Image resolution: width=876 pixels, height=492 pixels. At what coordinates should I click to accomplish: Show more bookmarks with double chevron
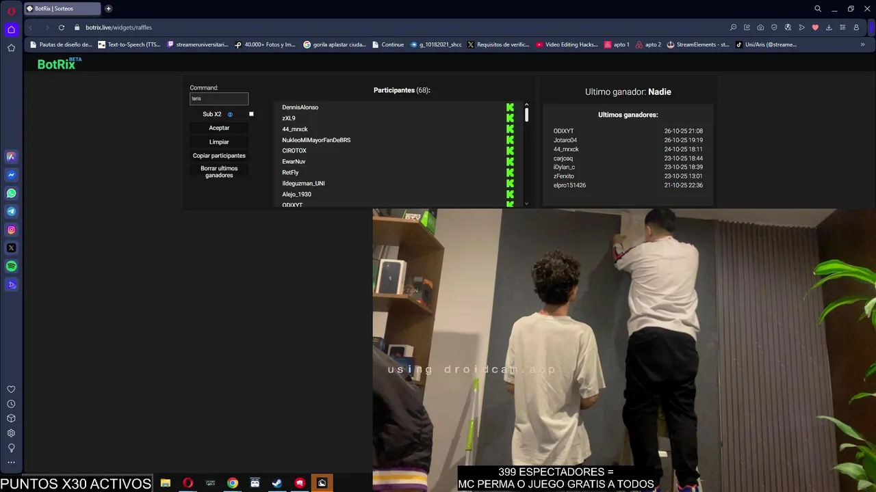tap(862, 44)
